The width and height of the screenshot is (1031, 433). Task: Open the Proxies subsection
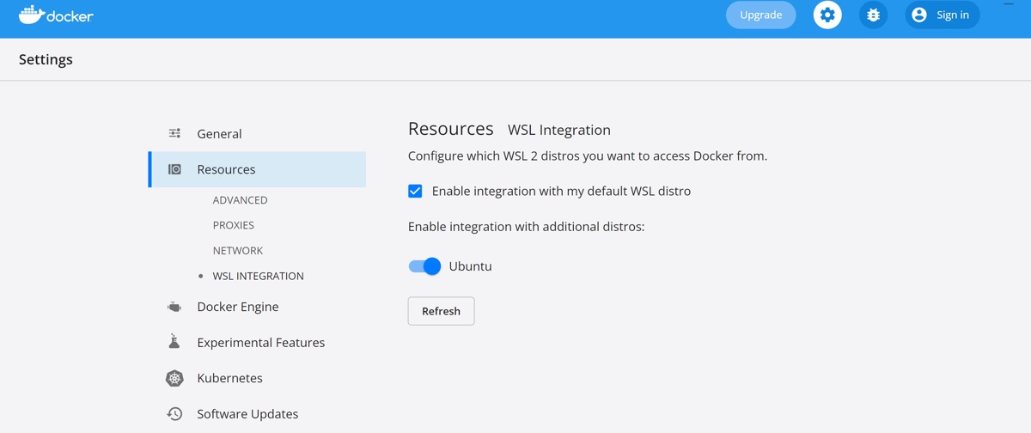[234, 225]
